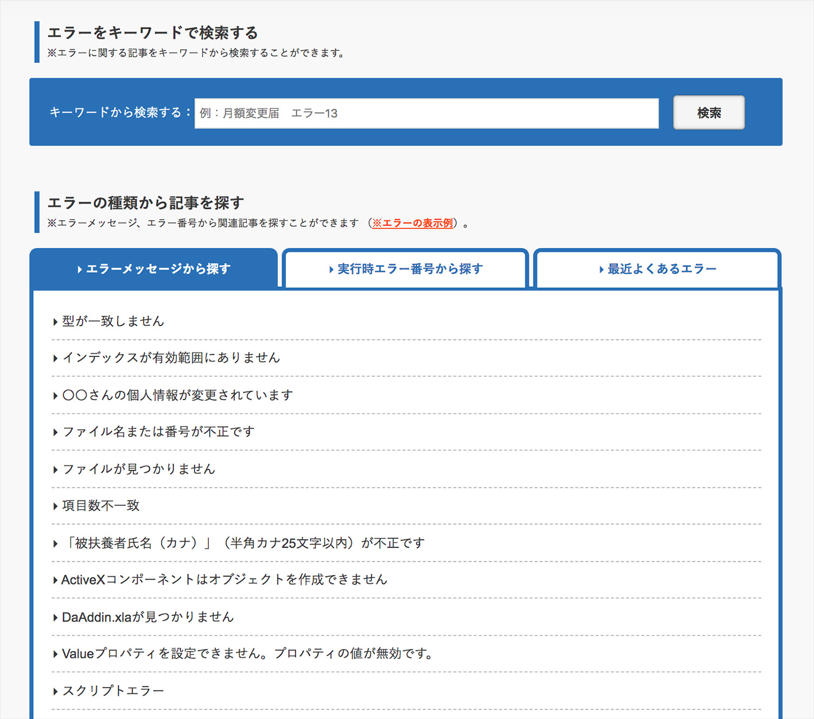814x719 pixels.
Task: Click the arrow icon beside 項目数不一致
Action: [55, 506]
